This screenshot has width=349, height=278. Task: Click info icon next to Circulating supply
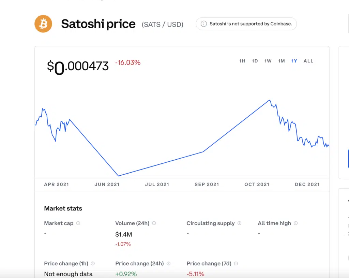click(x=239, y=223)
